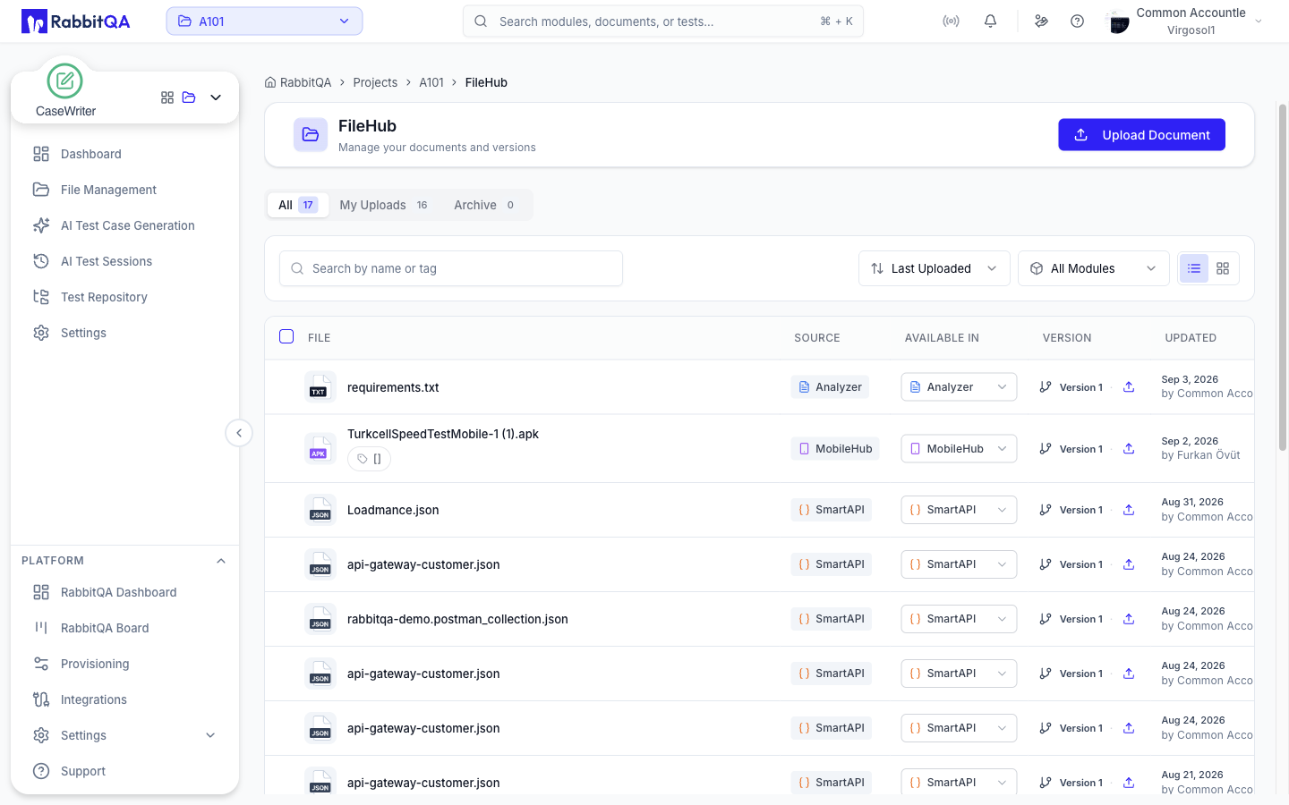This screenshot has width=1289, height=805.
Task: Expand the CaseWriter module switcher chevron
Action: coord(216,97)
